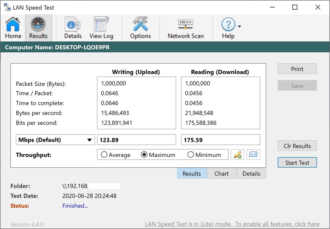
Task: Open the Results speedometer toolbar icon
Action: [x=38, y=28]
